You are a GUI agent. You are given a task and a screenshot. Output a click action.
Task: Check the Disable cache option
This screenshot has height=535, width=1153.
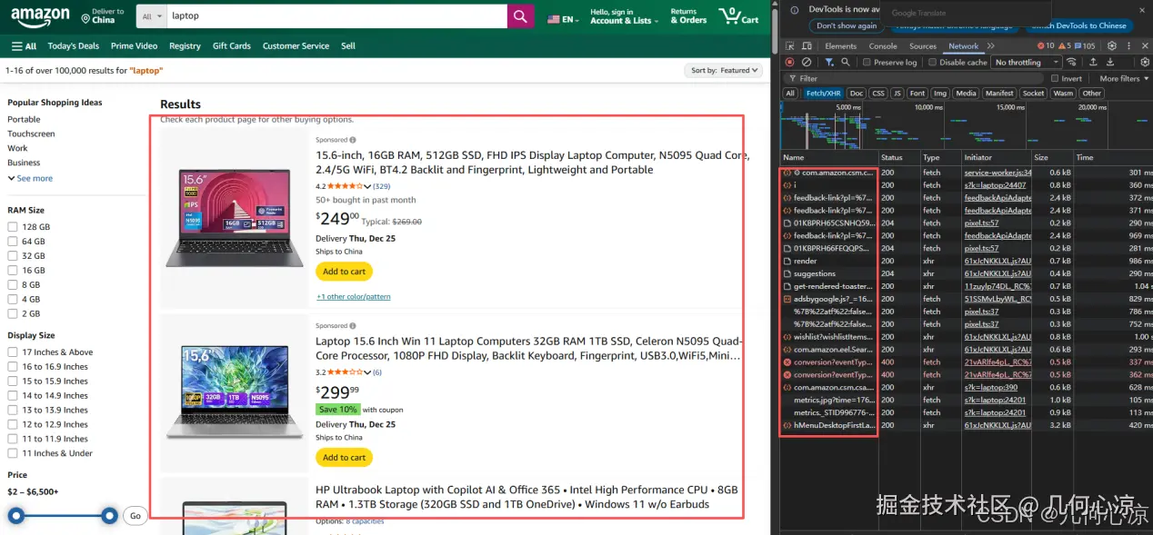(933, 63)
